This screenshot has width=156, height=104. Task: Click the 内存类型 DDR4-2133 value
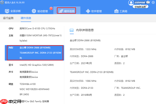pos(87,88)
